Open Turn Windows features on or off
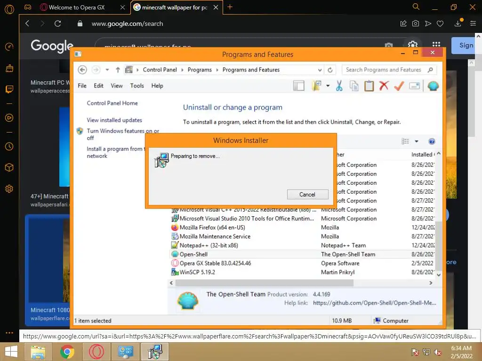 pyautogui.click(x=123, y=134)
